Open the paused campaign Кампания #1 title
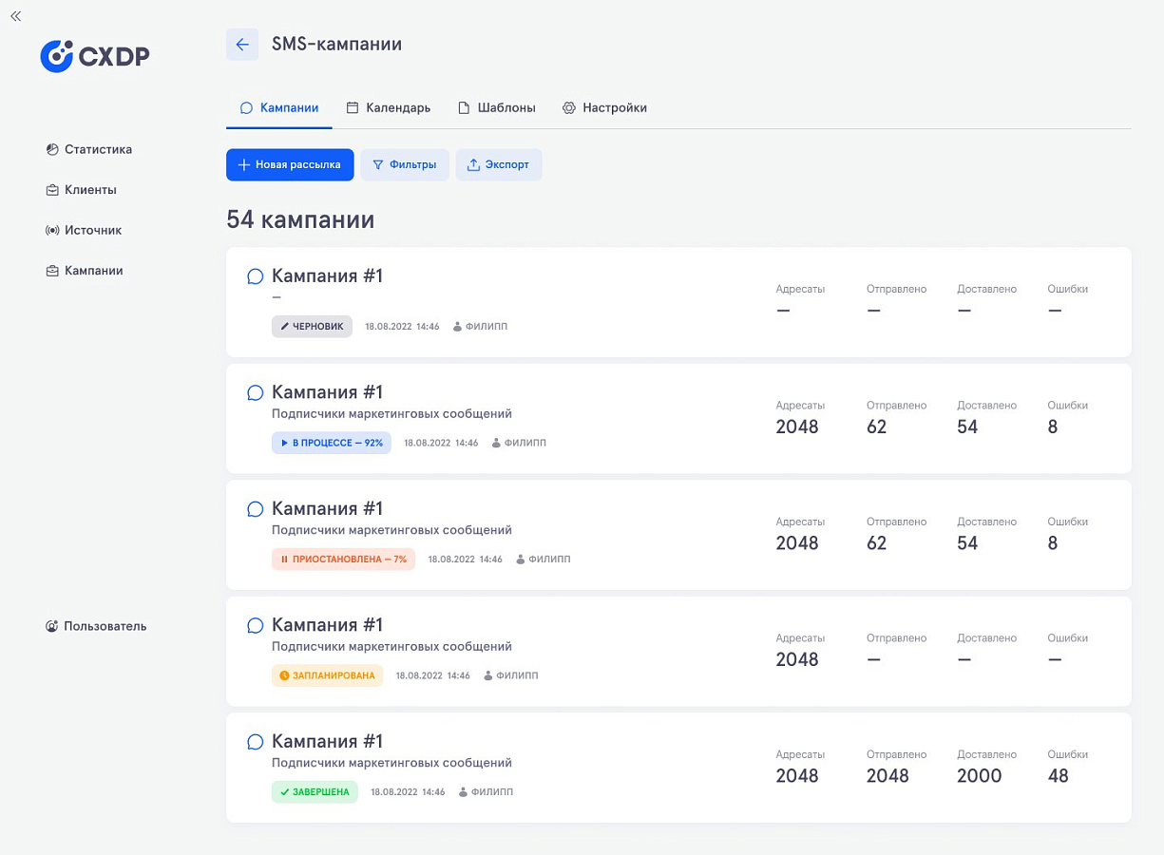The height and width of the screenshot is (855, 1164). click(327, 508)
